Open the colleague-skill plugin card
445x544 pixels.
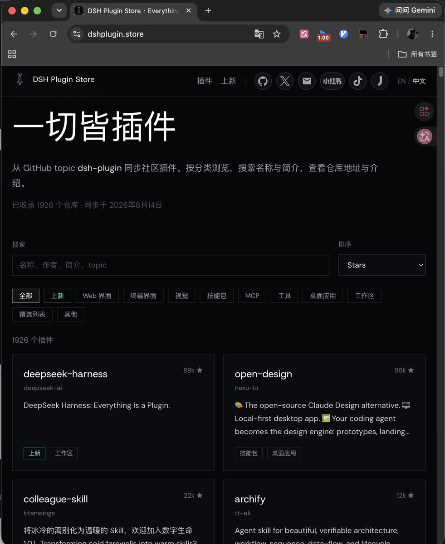(x=113, y=512)
